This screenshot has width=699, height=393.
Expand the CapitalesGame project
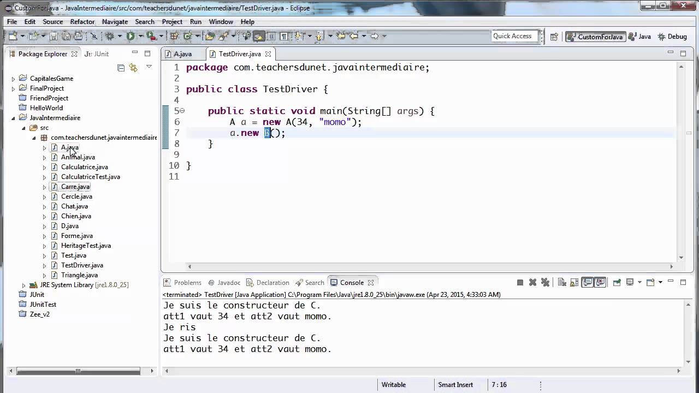(14, 79)
